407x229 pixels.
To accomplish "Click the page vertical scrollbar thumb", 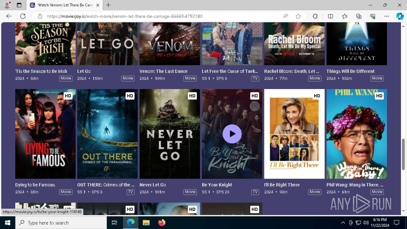I will pyautogui.click(x=404, y=154).
